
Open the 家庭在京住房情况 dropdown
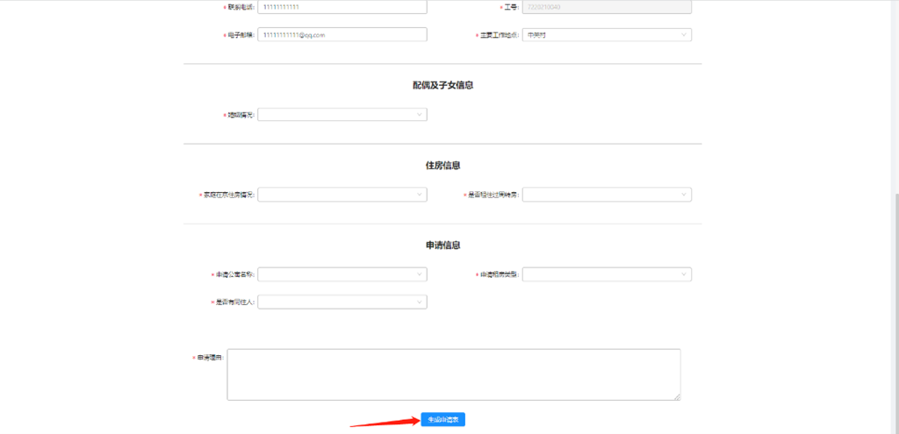[x=342, y=195]
